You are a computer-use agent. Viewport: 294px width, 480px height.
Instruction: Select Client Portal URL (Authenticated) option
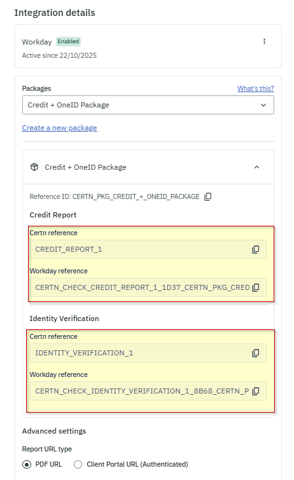[78, 464]
